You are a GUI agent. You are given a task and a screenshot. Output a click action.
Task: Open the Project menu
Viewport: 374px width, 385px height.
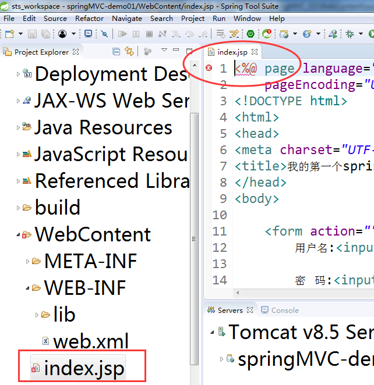(193, 19)
